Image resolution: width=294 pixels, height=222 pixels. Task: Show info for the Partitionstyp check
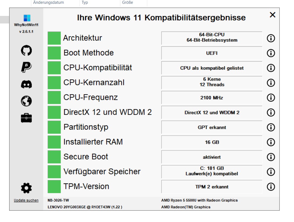(x=271, y=127)
